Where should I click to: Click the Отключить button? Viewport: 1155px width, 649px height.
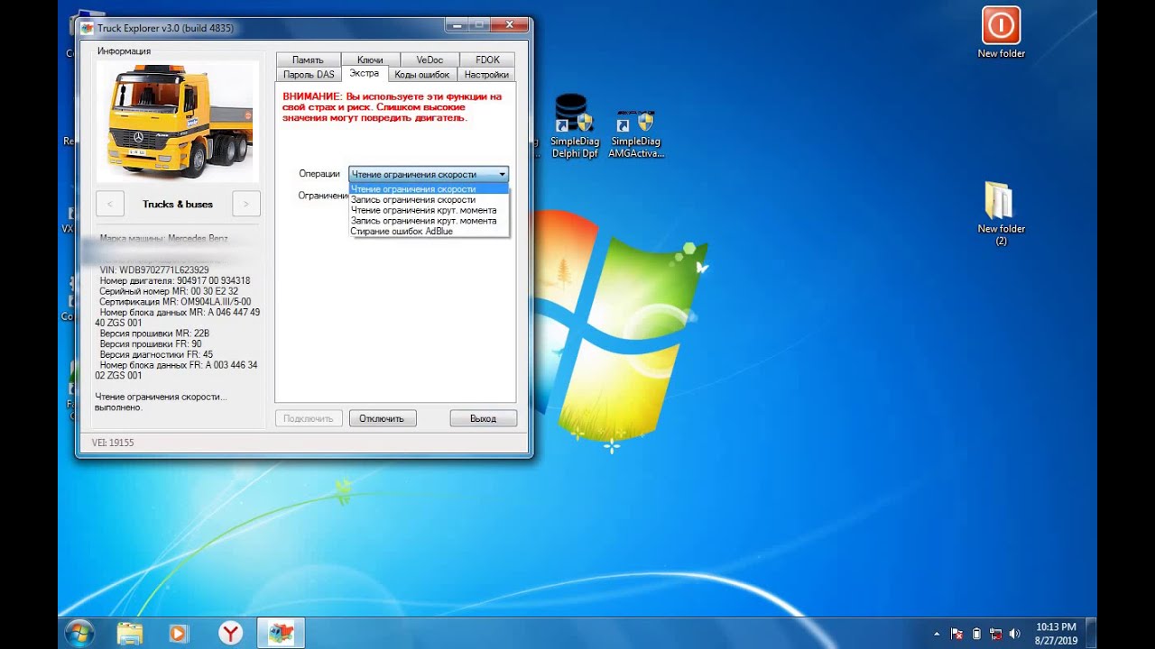(x=382, y=418)
